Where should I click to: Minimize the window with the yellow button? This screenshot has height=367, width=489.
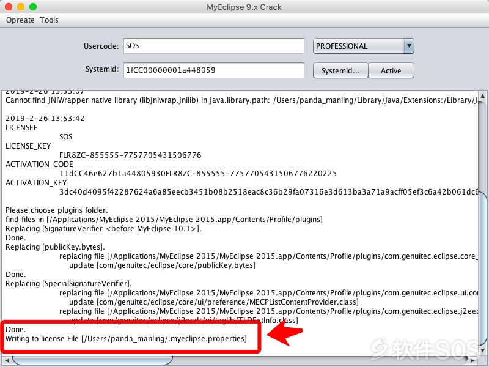click(x=21, y=7)
